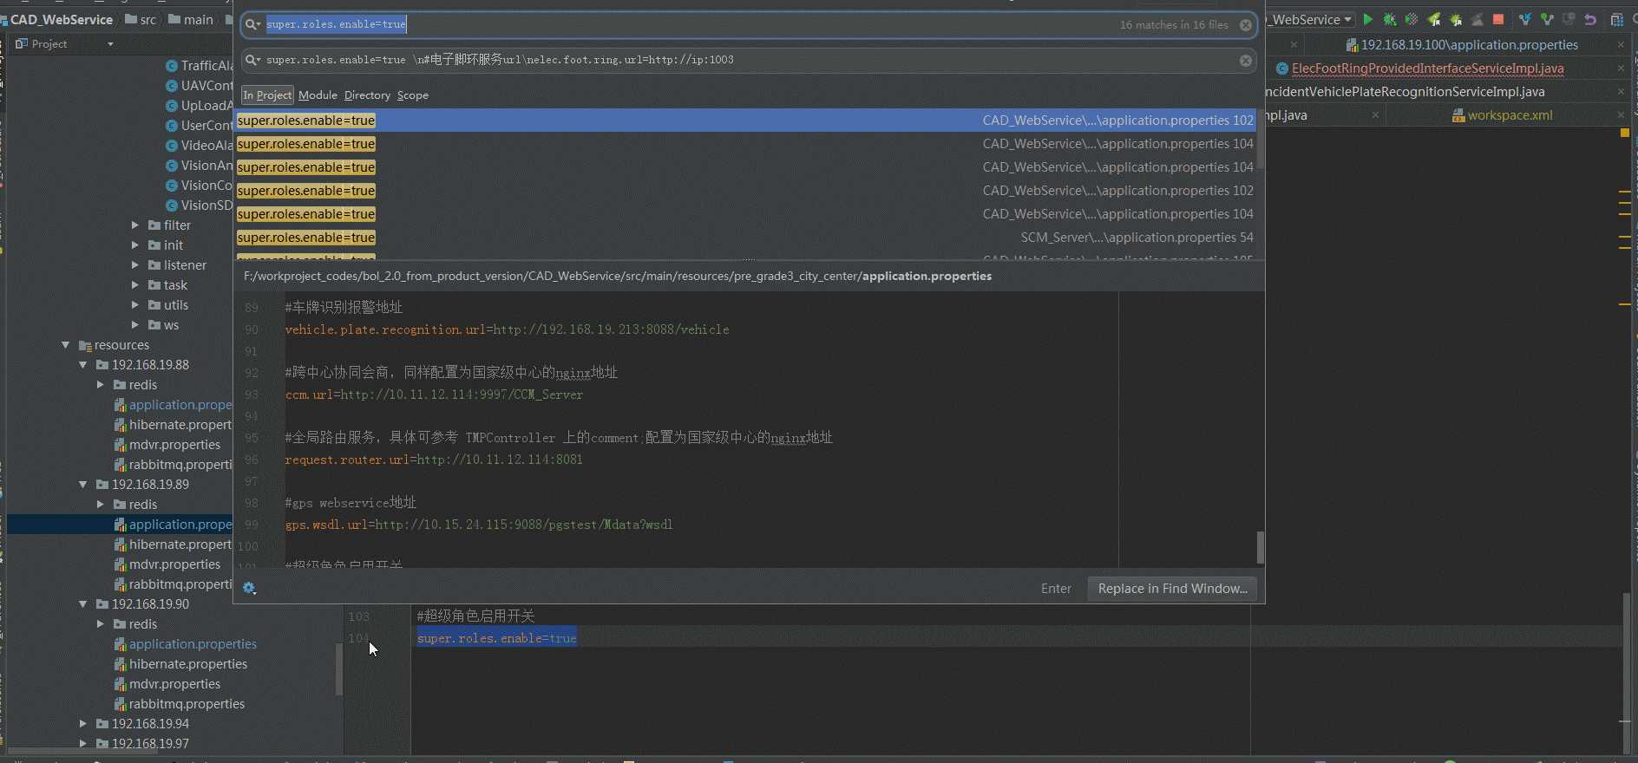The image size is (1638, 763).
Task: Clear the replace field with its X icon
Action: (1246, 61)
